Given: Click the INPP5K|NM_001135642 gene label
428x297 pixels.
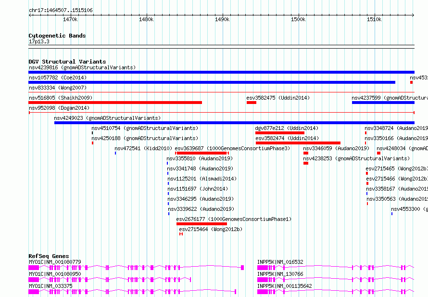Looking at the screenshot, I should tap(284, 286).
